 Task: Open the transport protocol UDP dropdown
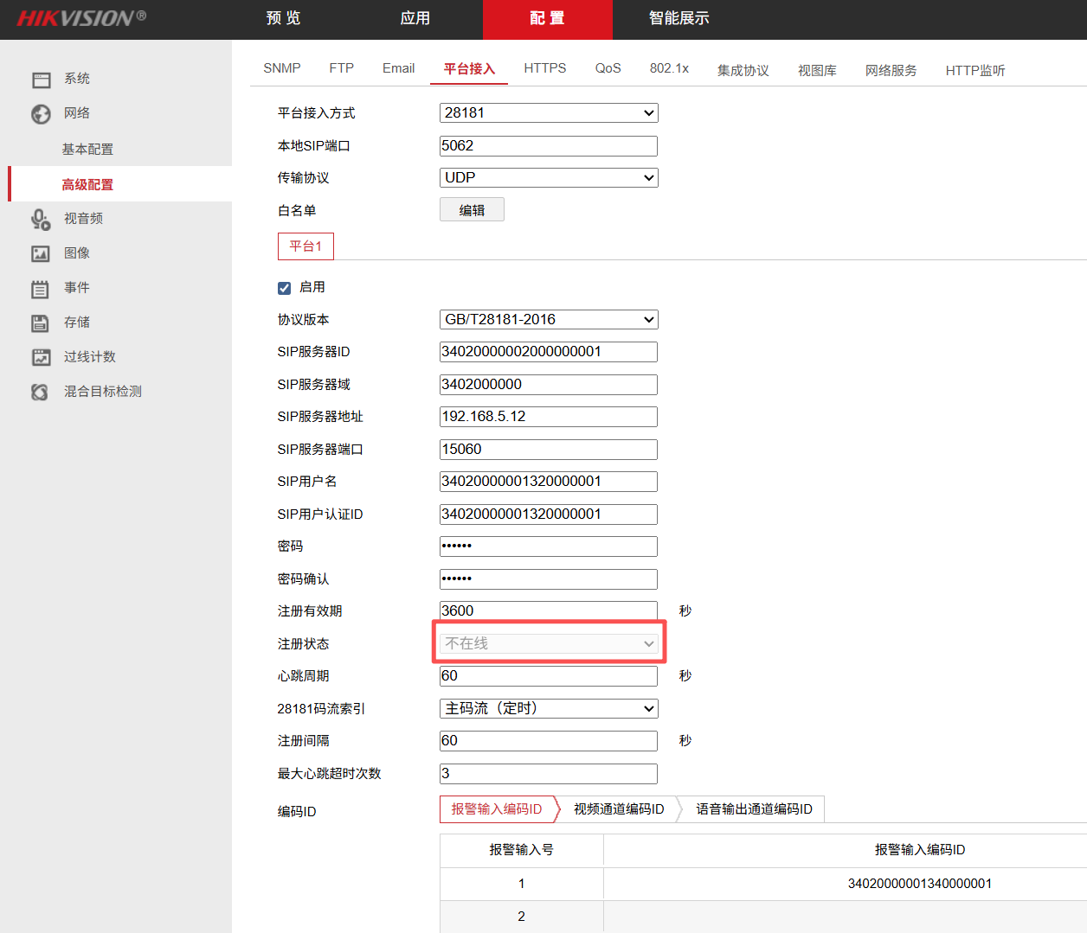pos(549,178)
